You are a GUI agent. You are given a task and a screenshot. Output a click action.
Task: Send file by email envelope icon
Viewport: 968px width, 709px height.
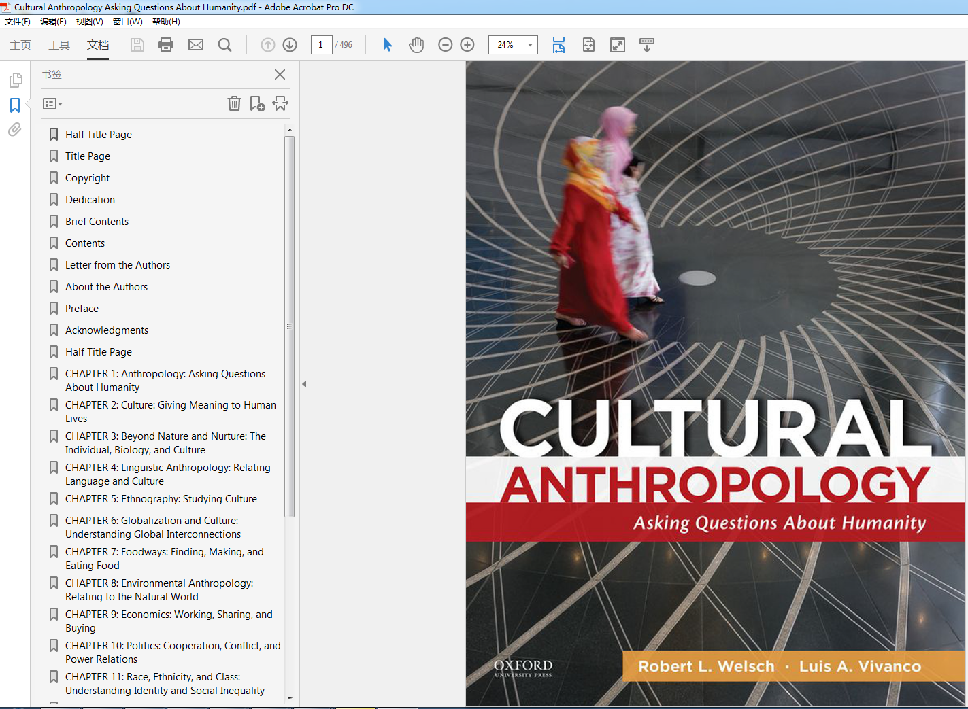196,45
